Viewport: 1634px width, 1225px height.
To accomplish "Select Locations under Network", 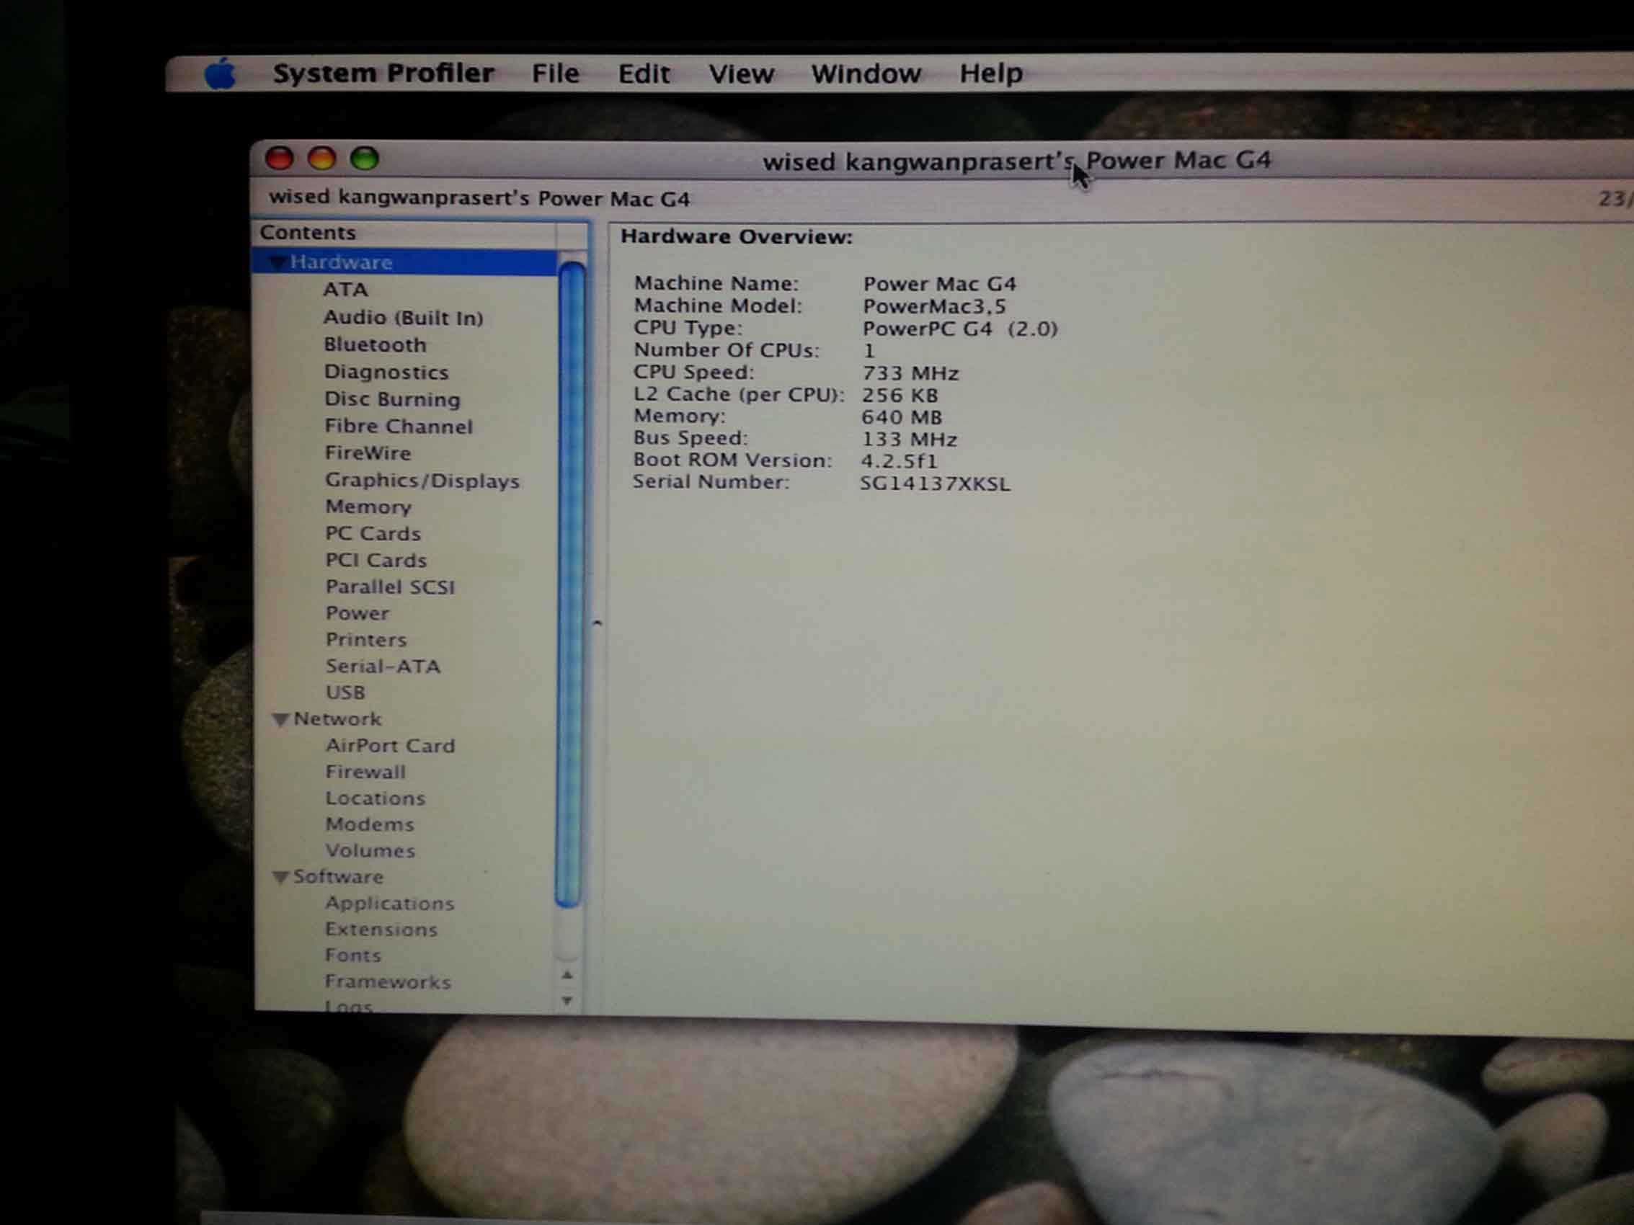I will (x=376, y=799).
